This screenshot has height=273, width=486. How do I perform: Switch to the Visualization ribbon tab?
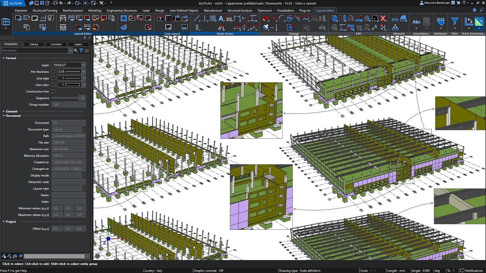click(x=285, y=11)
